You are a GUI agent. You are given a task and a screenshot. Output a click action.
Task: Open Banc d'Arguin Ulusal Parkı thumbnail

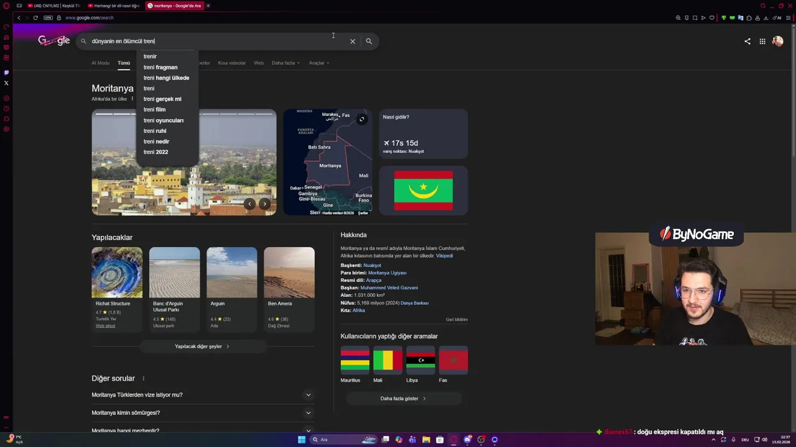pyautogui.click(x=174, y=273)
